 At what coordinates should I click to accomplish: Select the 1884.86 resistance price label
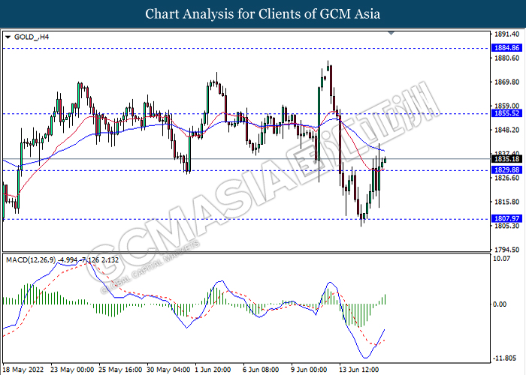[507, 48]
